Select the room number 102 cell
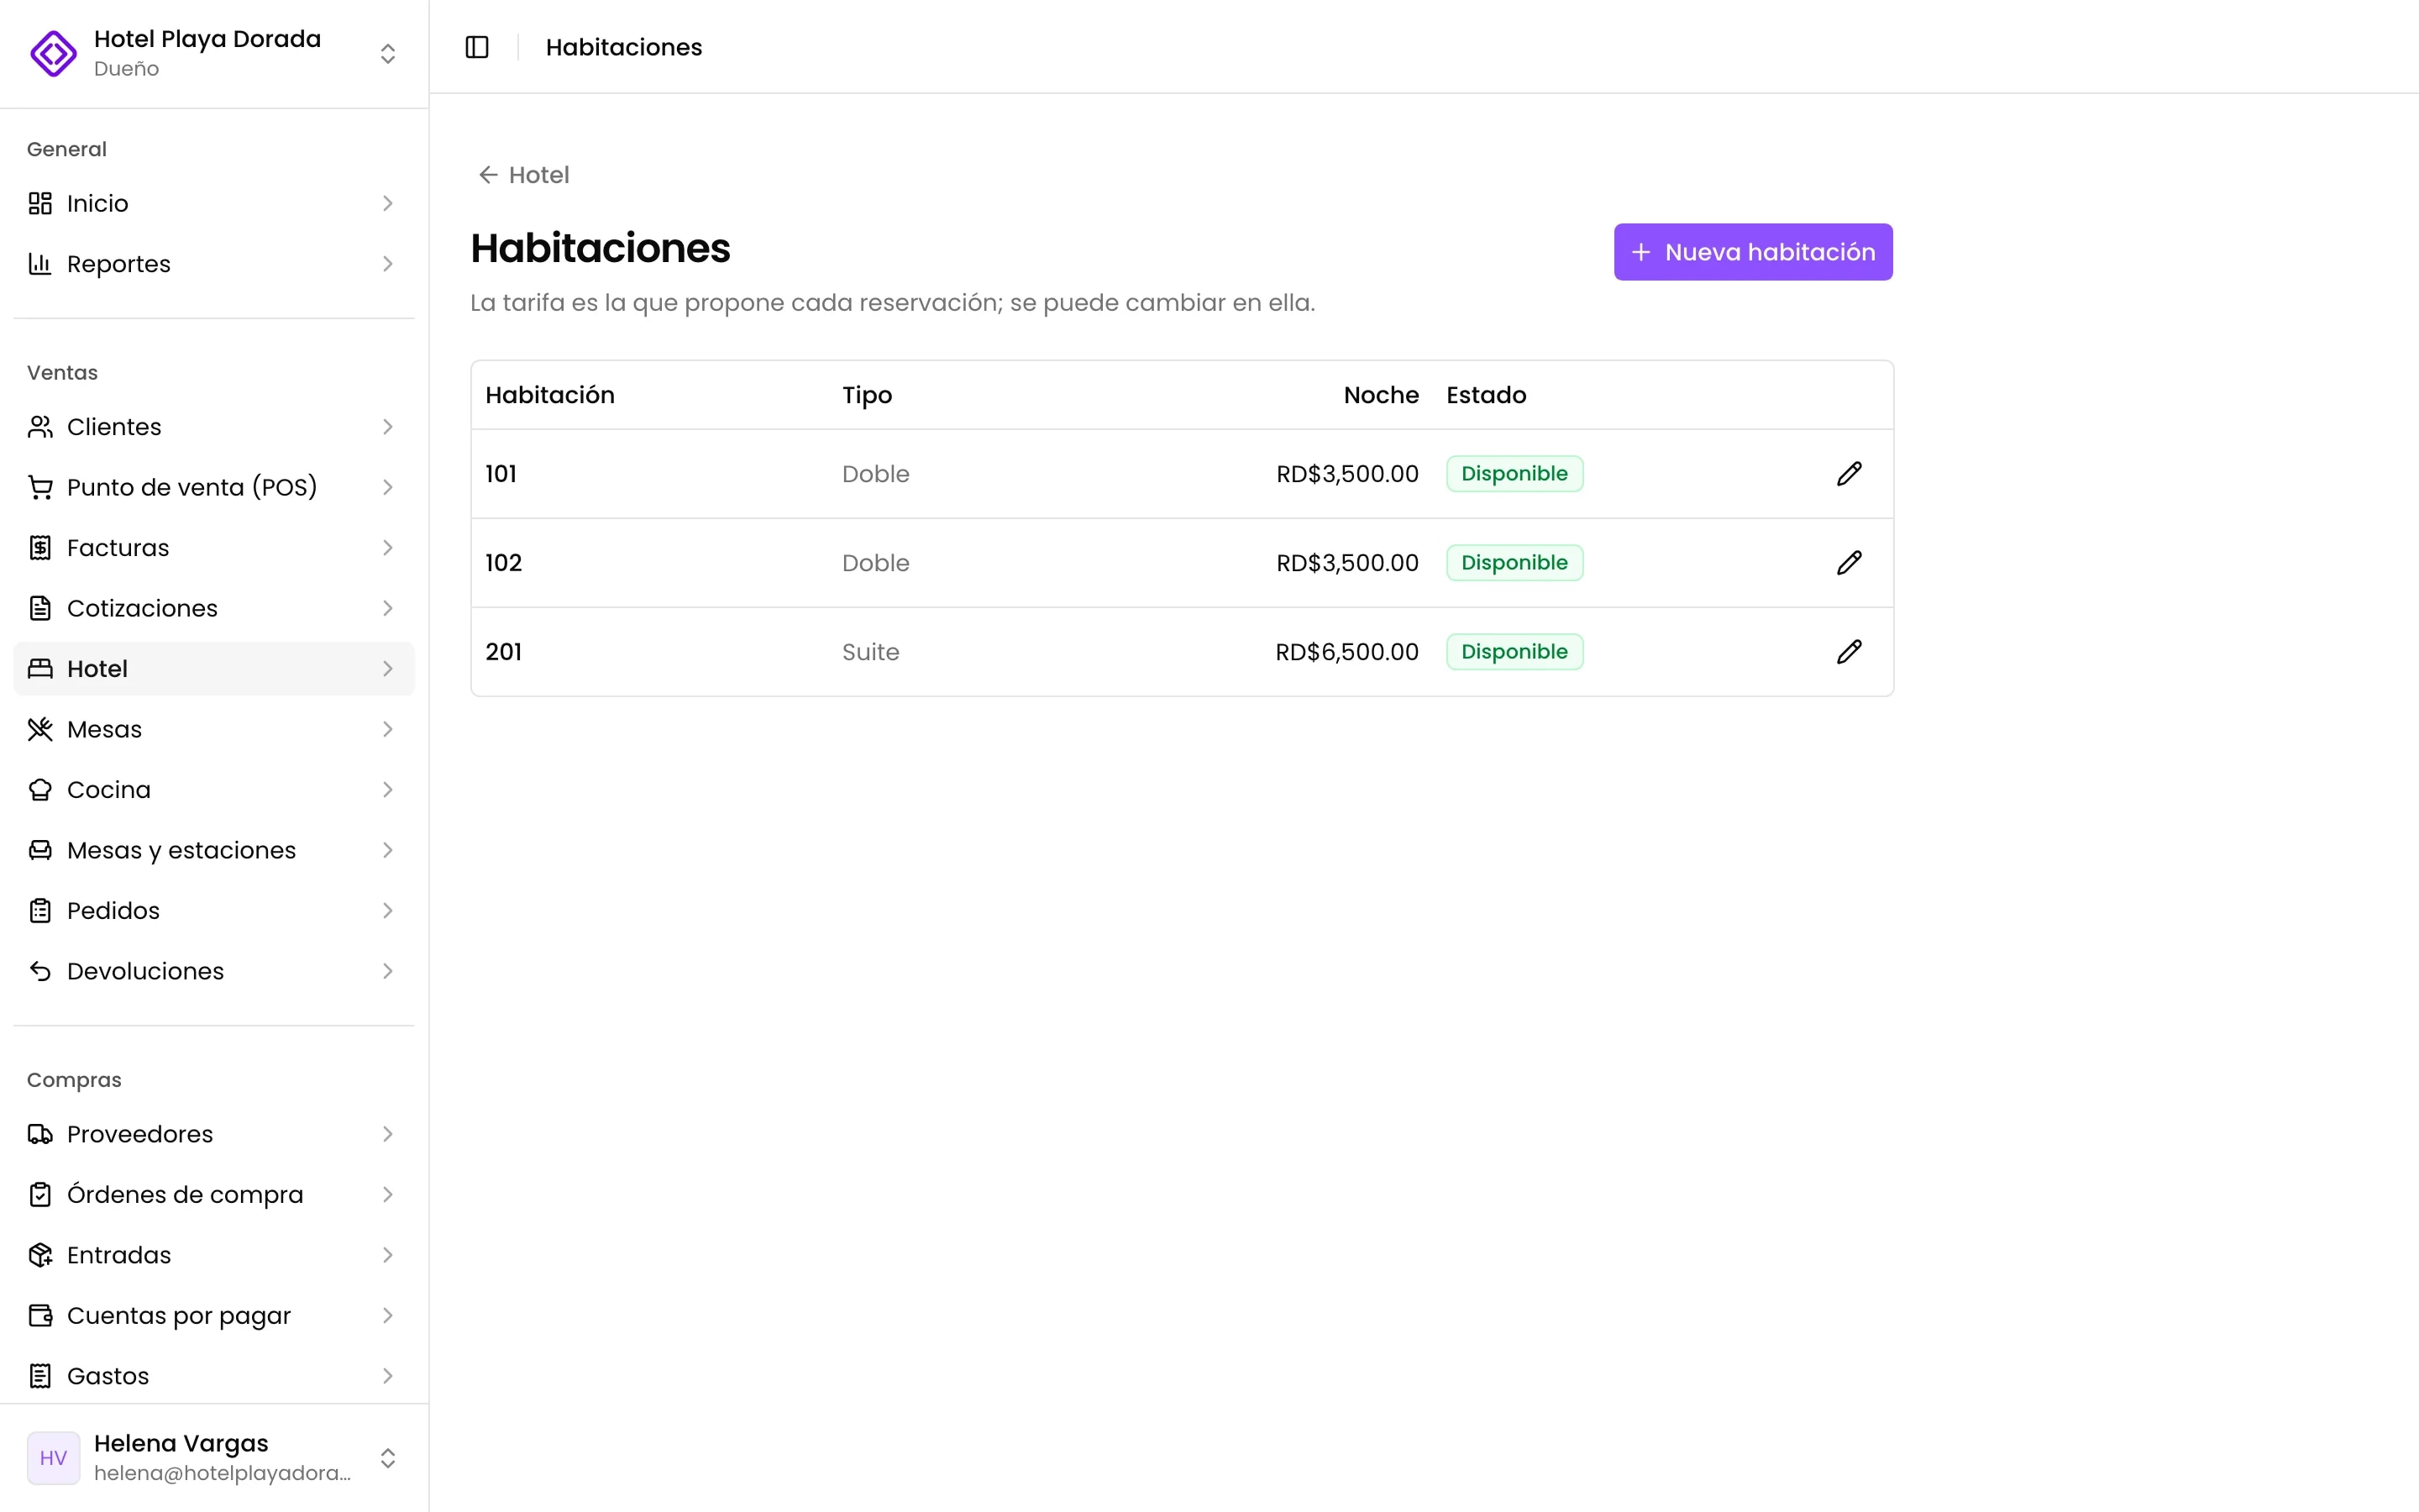The height and width of the screenshot is (1512, 2419). [x=504, y=563]
